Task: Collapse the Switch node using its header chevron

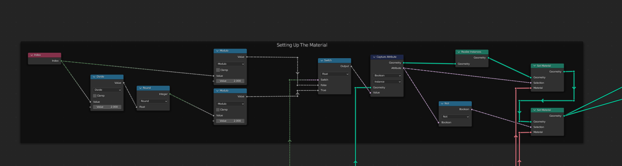Action: (x=321, y=61)
